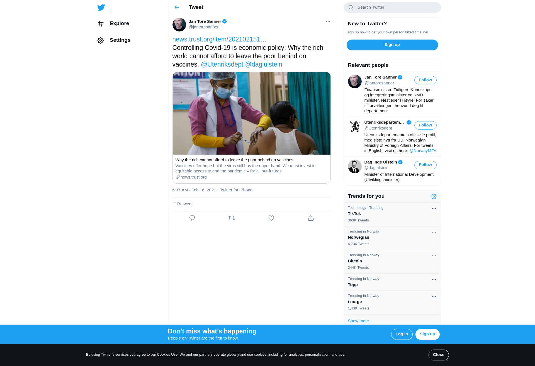Click the Twitter for iPhone source link
Viewport: 535px width, 366px height.
[x=236, y=190]
